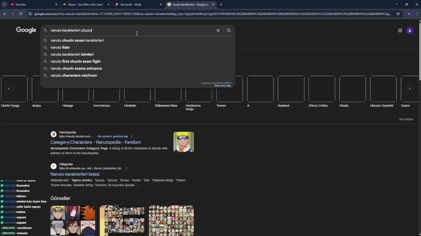Click the address bar URL
421x236 pixels.
coord(213,14)
